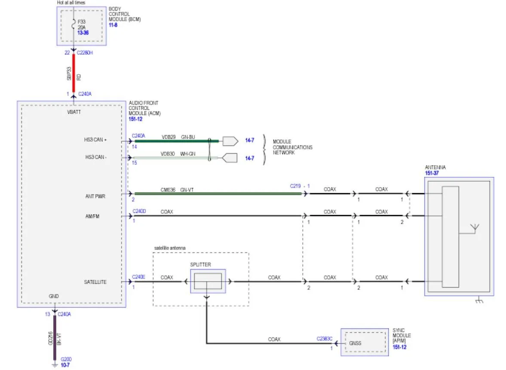Image resolution: width=506 pixels, height=370 pixels.
Task: Select pin number 13 at the GND connector
Action: point(47,314)
